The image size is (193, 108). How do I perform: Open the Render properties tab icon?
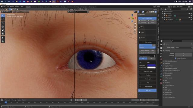tap(161, 48)
